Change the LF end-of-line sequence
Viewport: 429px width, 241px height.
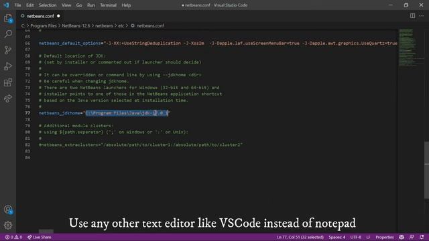click(x=368, y=237)
